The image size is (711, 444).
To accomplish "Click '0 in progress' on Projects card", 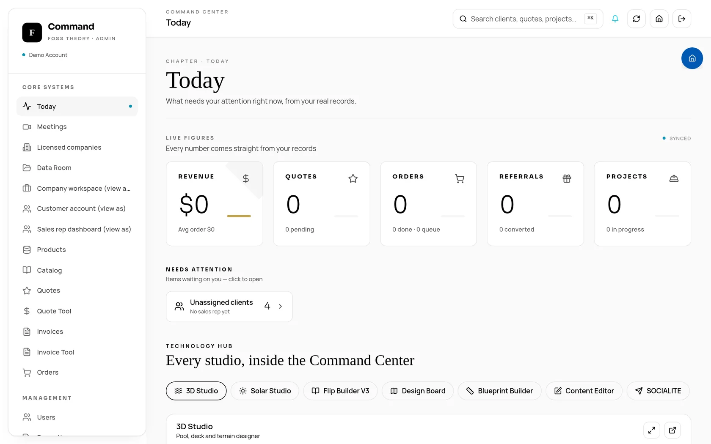I will click(x=625, y=229).
